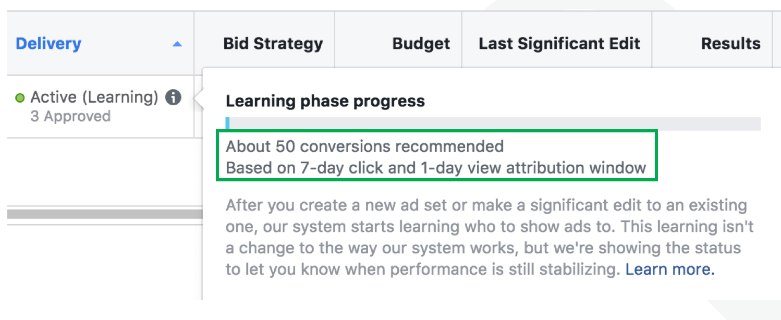Open the Learn more link
The width and height of the screenshot is (781, 320).
click(x=670, y=269)
